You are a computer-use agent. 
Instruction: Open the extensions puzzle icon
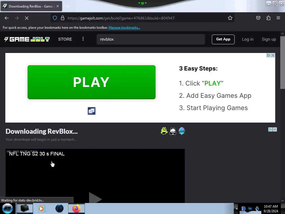(x=268, y=18)
